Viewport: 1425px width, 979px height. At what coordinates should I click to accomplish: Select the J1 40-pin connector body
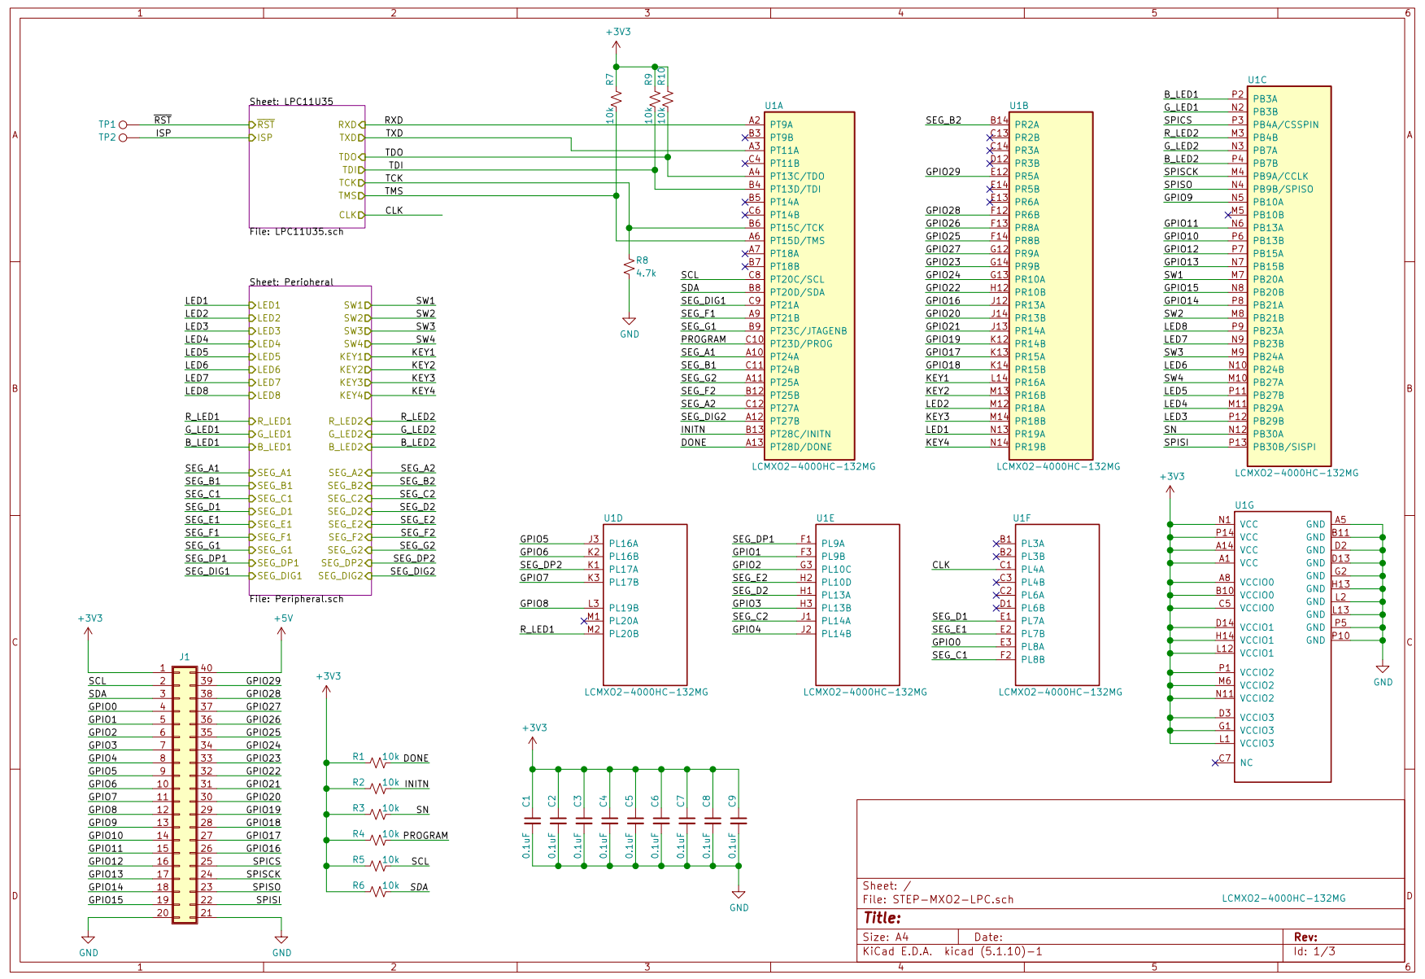[185, 794]
